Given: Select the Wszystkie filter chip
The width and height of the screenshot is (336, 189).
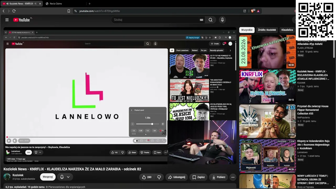Looking at the screenshot, I should pyautogui.click(x=247, y=30).
